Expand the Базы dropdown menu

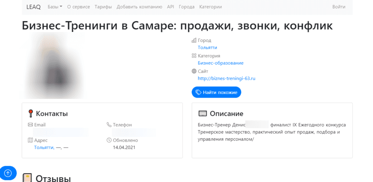point(55,7)
